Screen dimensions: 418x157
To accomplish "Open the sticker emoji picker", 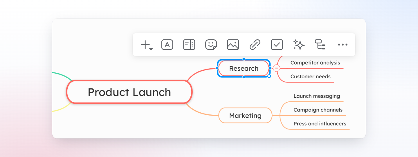I will pyautogui.click(x=211, y=45).
